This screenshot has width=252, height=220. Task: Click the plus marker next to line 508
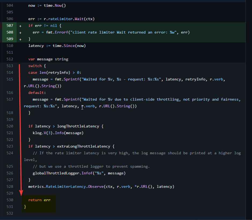coord(20,32)
